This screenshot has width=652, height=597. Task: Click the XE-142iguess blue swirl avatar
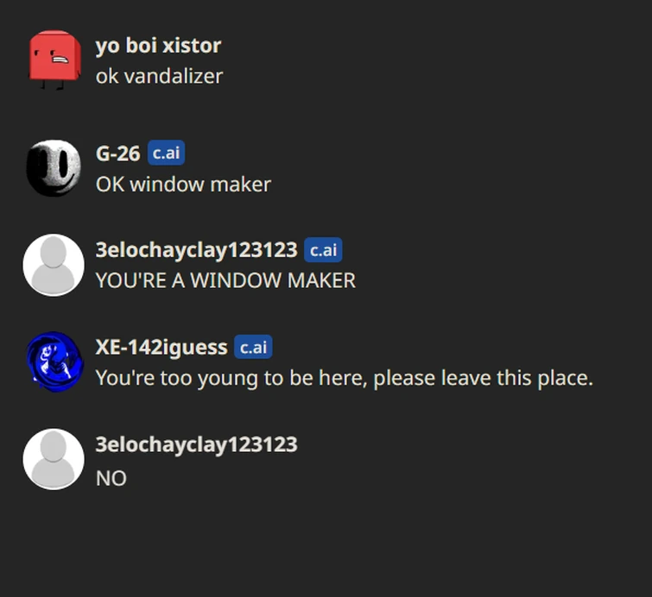[54, 361]
